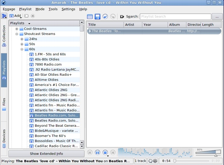Open the Playlist menu
This screenshot has width=224, height=165.
point(25,9)
